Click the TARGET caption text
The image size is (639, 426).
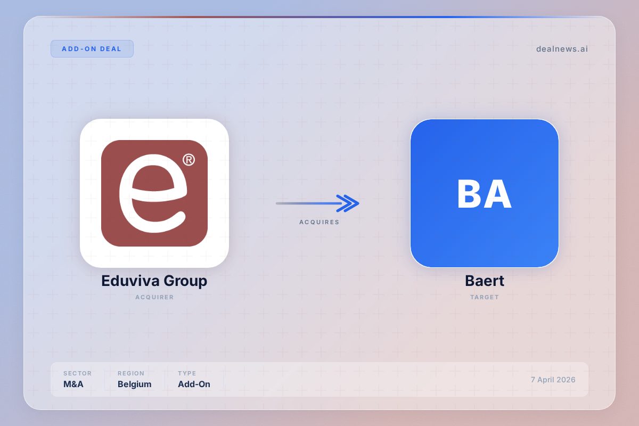point(484,297)
